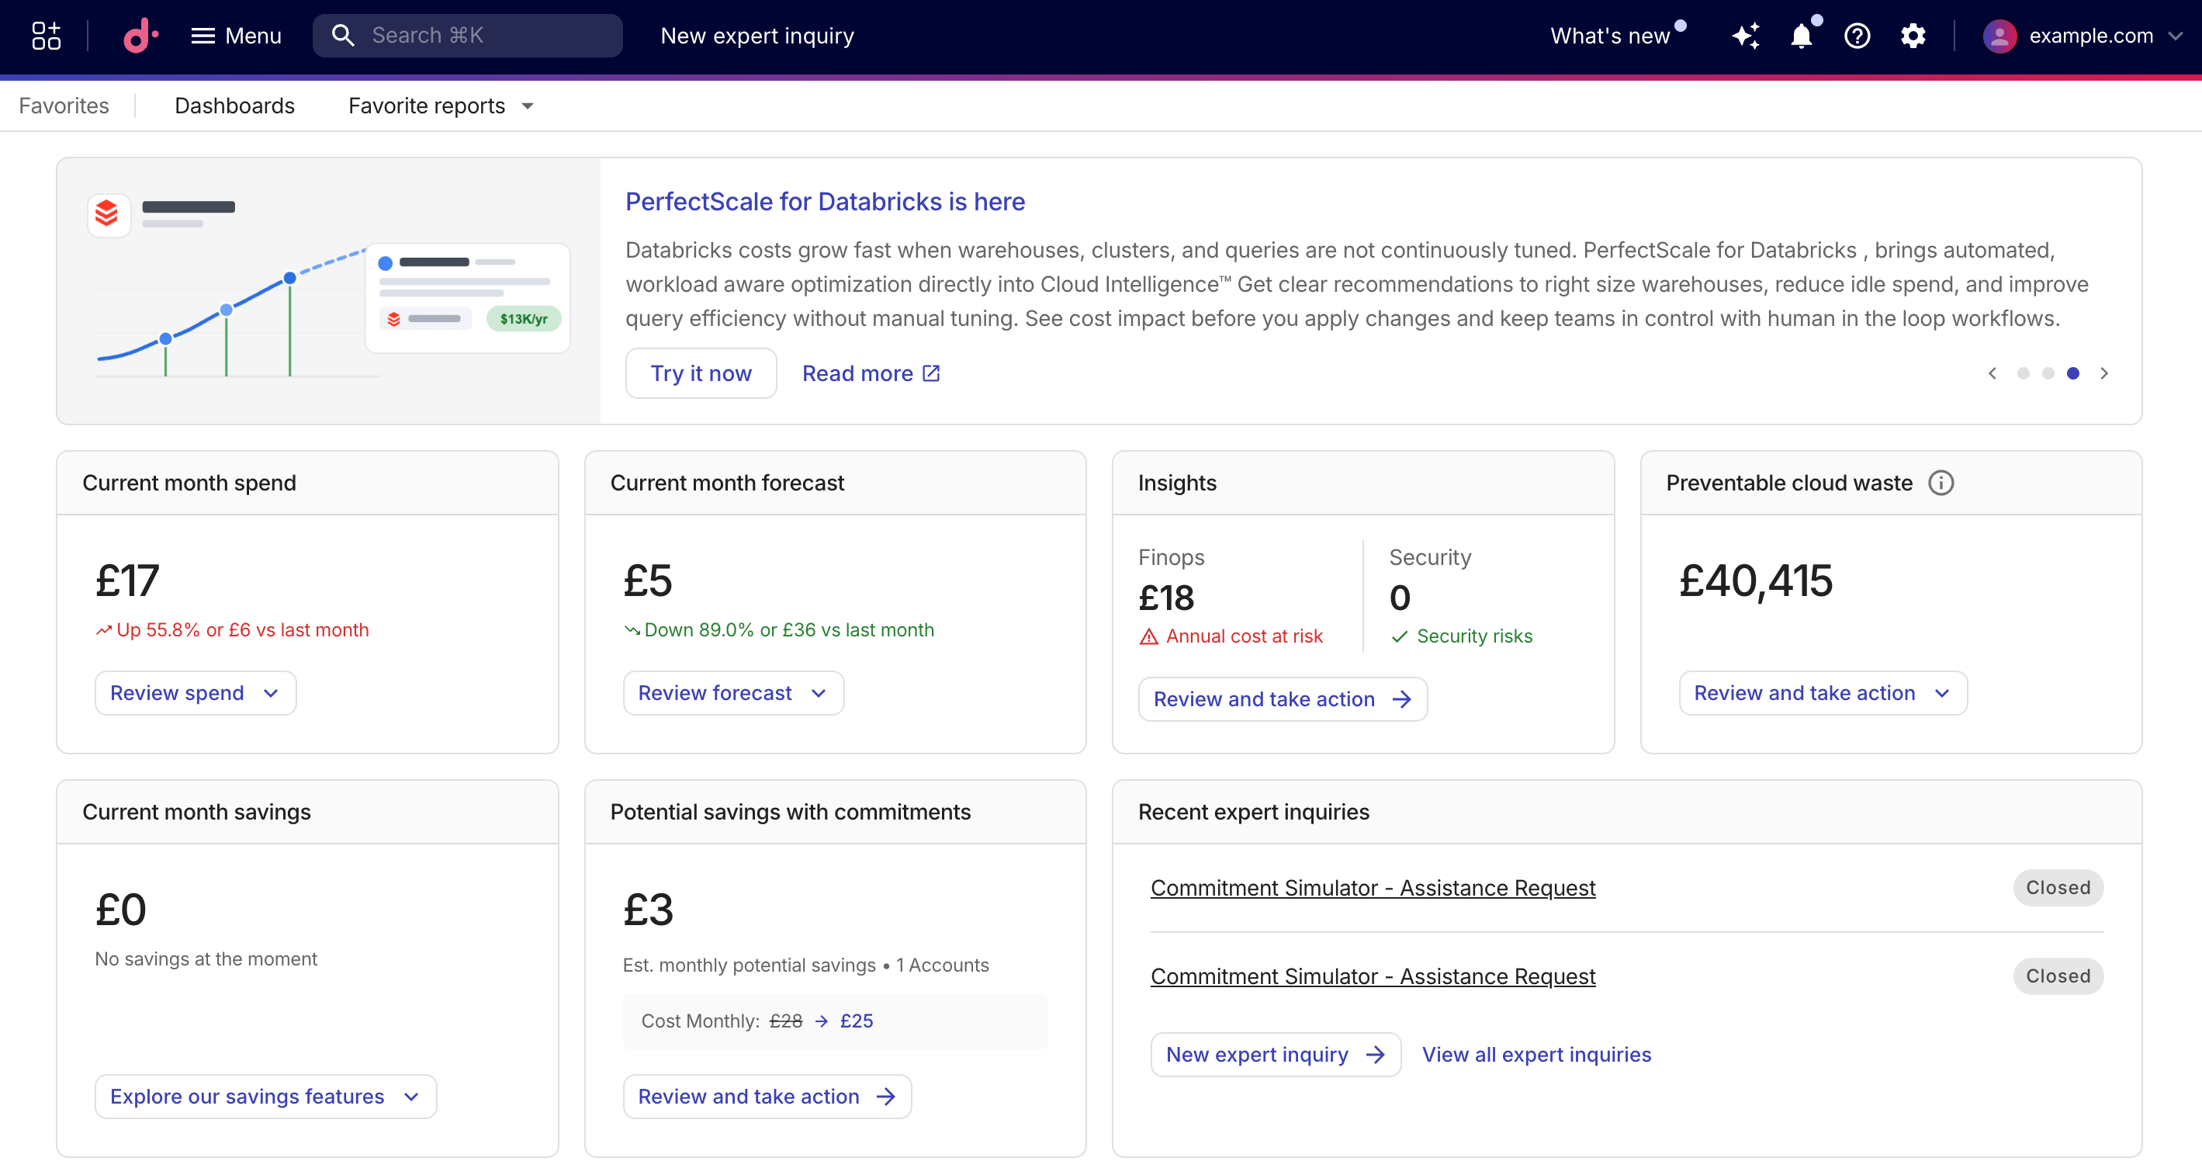Open the hamburger Menu
The image size is (2202, 1175).
236,36
